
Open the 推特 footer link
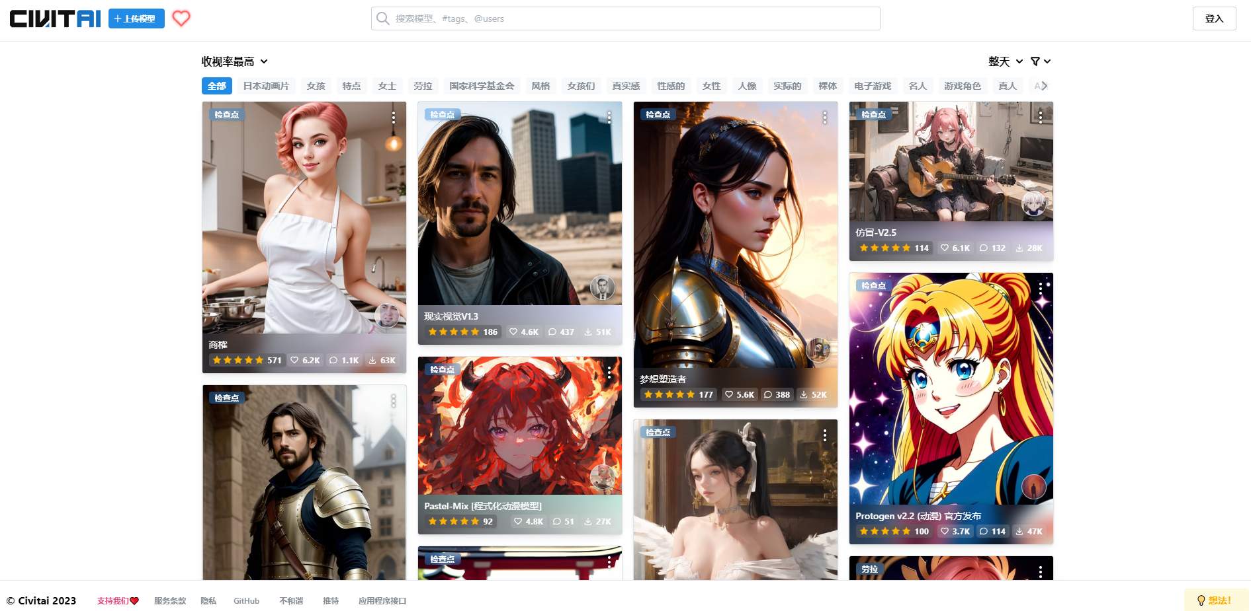(x=331, y=601)
